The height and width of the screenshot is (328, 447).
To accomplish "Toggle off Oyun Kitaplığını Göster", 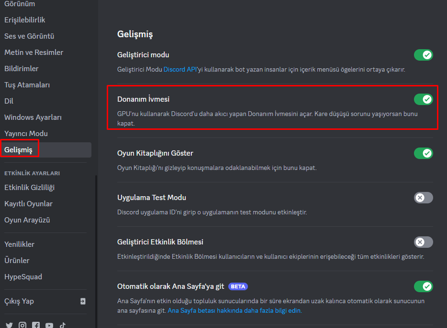I will click(x=423, y=153).
